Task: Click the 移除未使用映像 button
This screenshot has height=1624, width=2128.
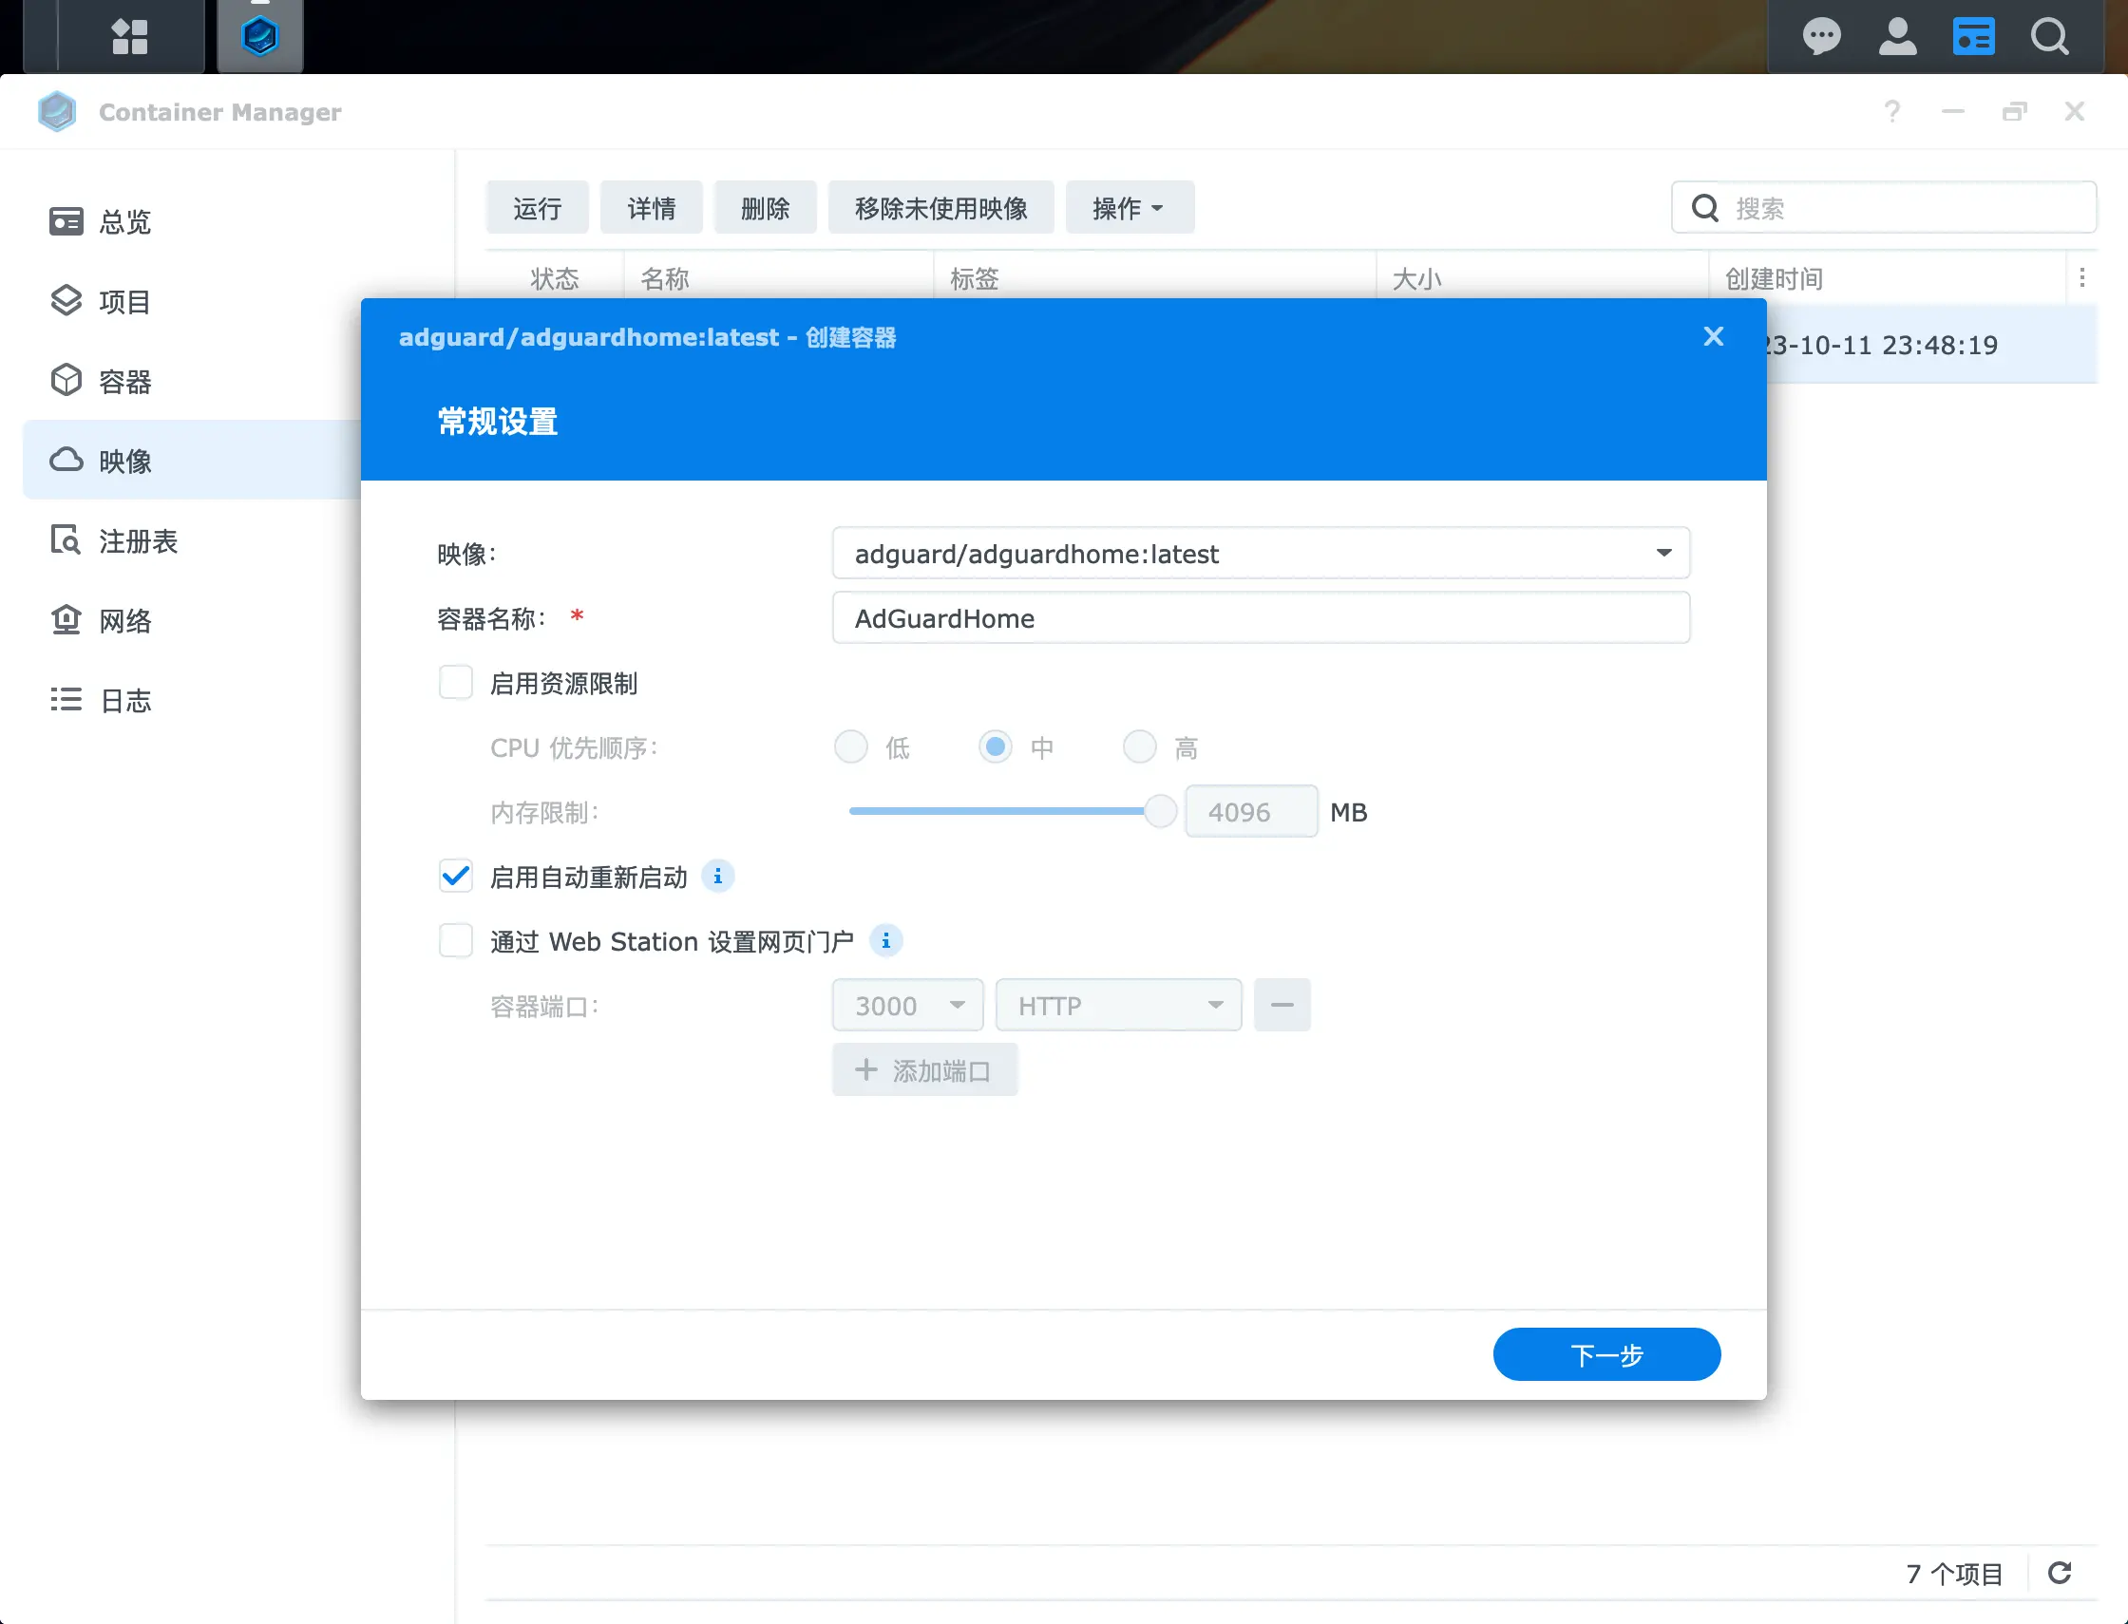Action: point(940,208)
